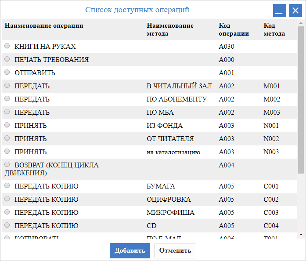
Task: Choose ПЕРЕДАТЬ КОПИЮ CD radio button
Action: (x=7, y=225)
